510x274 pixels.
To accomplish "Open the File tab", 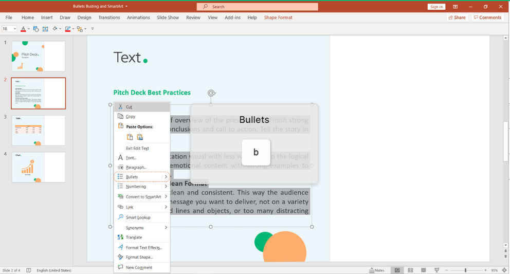I will pyautogui.click(x=9, y=17).
